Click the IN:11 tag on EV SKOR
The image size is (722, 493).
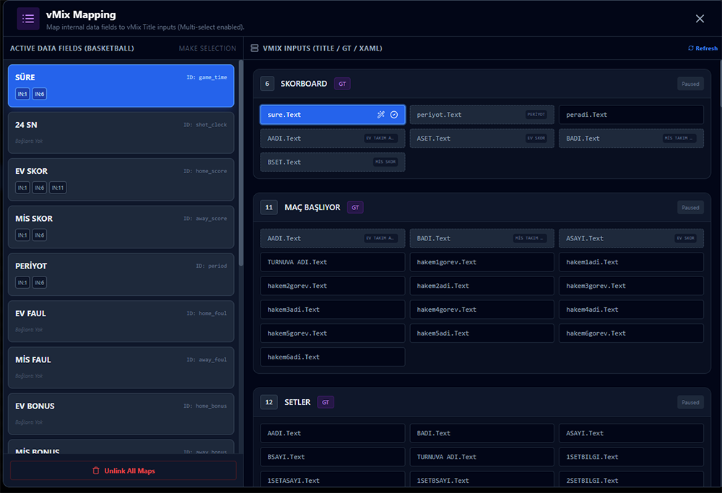pyautogui.click(x=58, y=188)
